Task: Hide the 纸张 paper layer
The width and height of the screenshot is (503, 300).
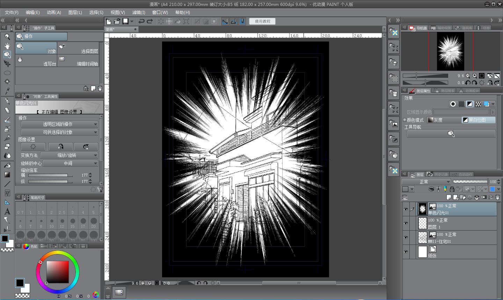Action: click(x=406, y=252)
